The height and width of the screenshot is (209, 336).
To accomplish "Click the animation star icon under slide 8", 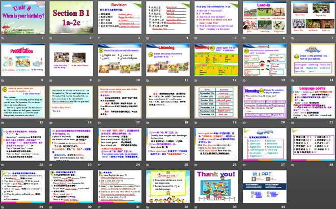I will pyautogui.click(x=3, y=80).
